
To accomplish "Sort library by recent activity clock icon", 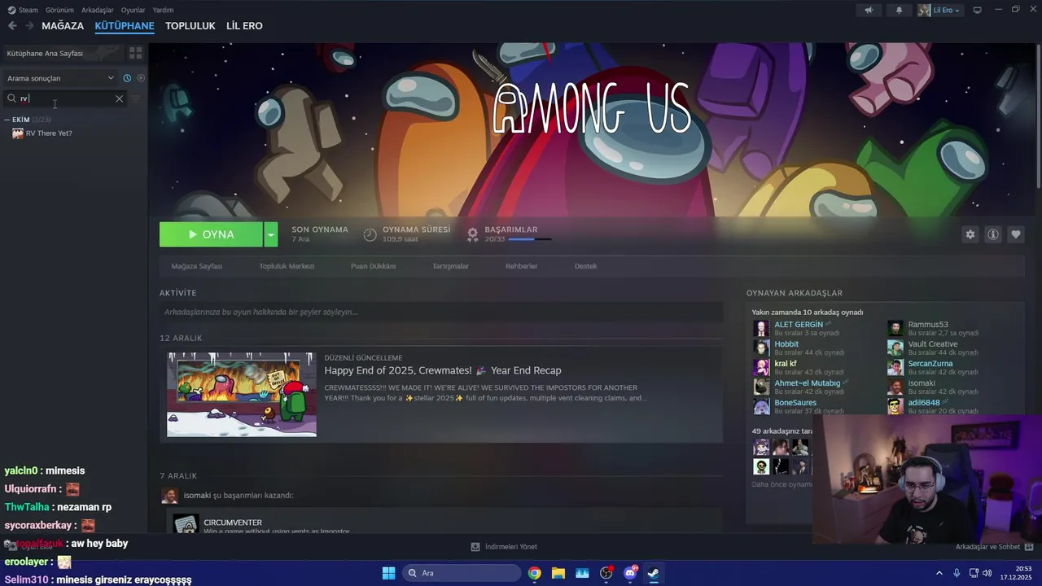I will pos(127,78).
